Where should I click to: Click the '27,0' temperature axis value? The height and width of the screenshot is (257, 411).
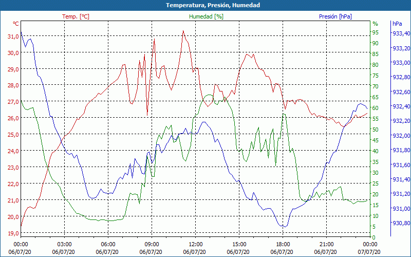pos(13,102)
